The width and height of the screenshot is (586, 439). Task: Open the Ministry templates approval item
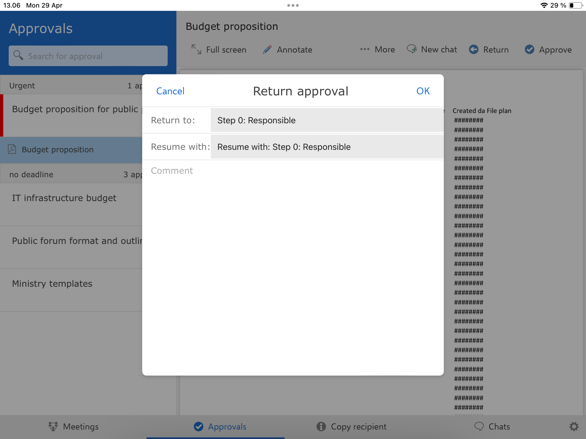click(x=52, y=284)
